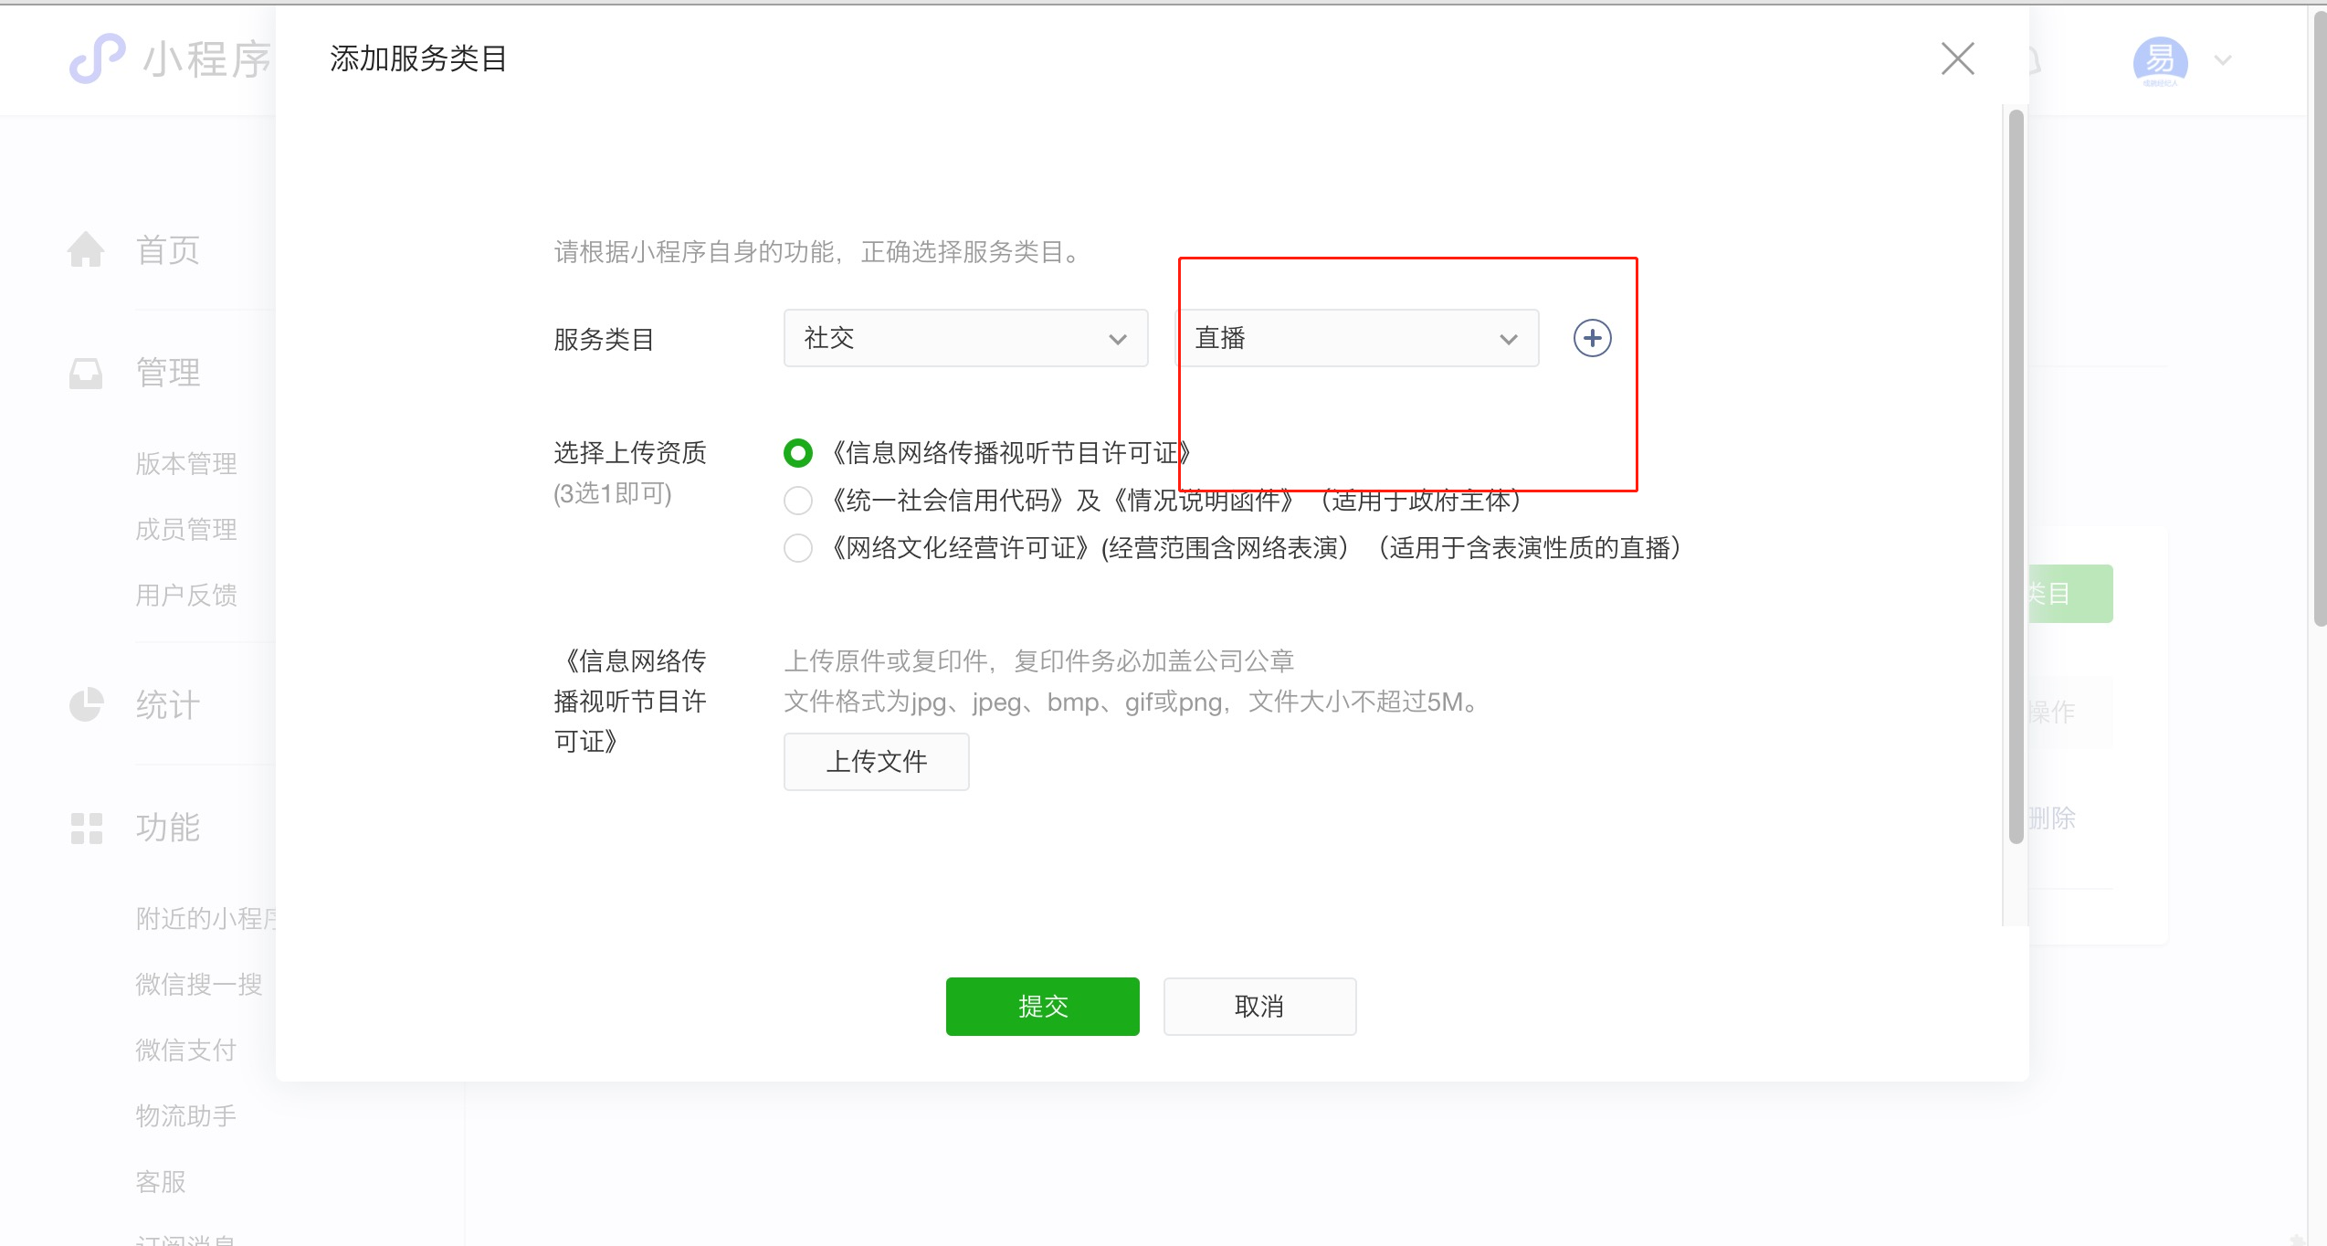This screenshot has height=1246, width=2327.
Task: Open 版本管理 in sidebar menu
Action: (186, 463)
